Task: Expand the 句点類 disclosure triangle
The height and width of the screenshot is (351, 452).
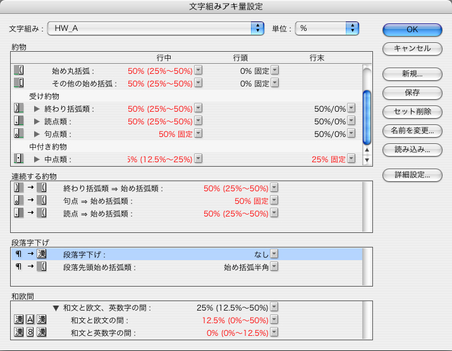Action: tap(37, 134)
